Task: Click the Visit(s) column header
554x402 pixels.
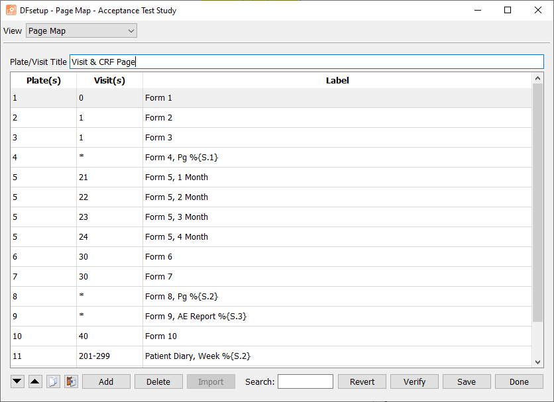Action: tap(109, 81)
